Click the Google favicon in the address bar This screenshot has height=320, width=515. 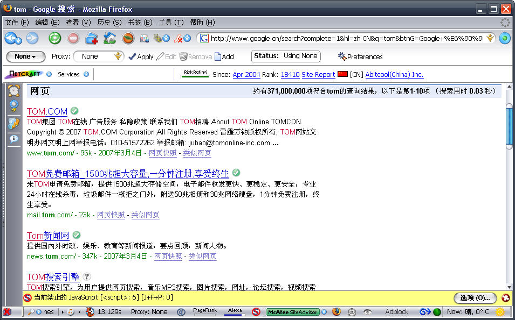[x=204, y=38]
